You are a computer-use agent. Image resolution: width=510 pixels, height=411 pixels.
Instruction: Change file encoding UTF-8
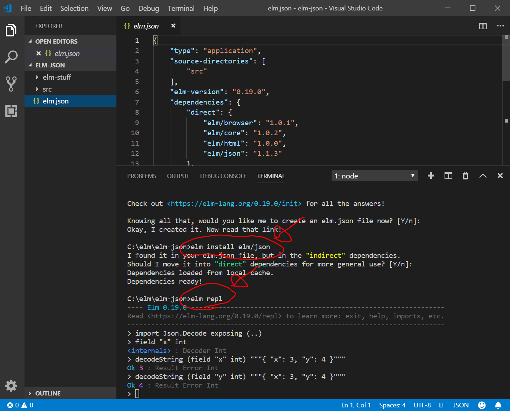422,405
